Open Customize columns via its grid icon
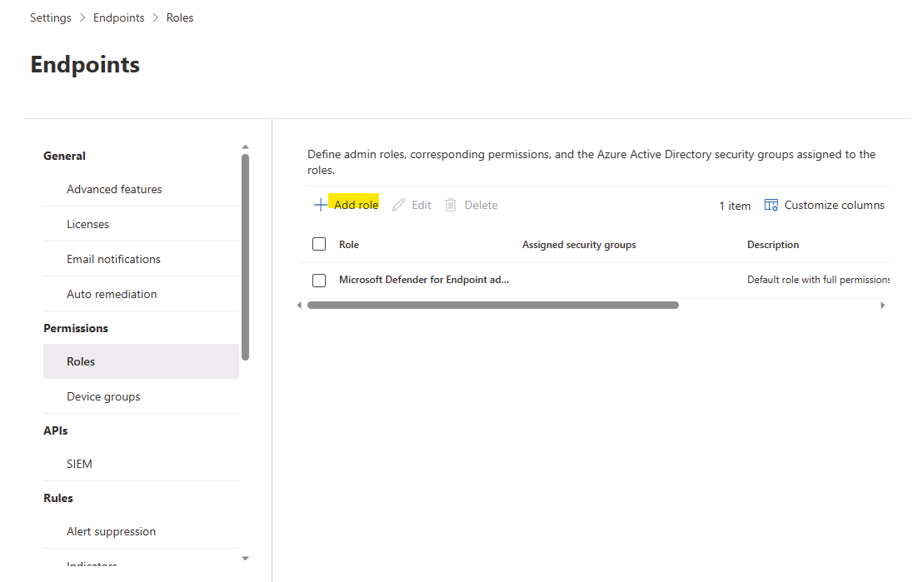 coord(771,204)
